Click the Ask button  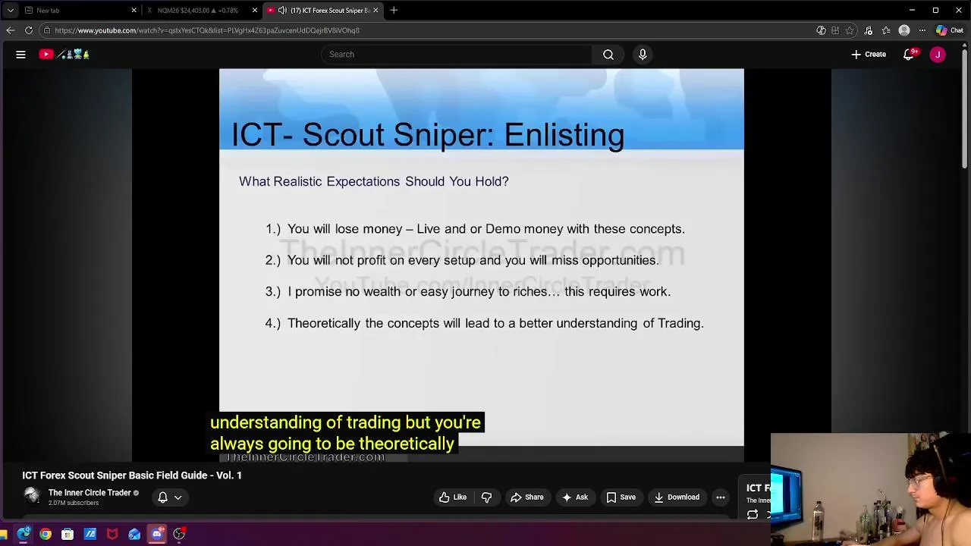(574, 497)
